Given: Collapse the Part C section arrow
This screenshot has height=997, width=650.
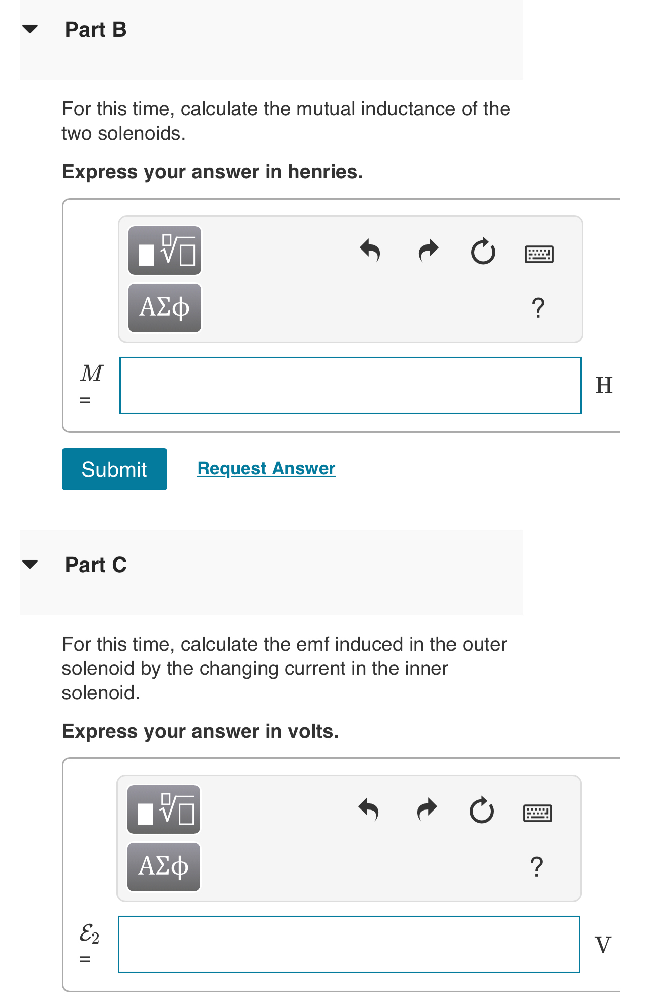Looking at the screenshot, I should click(x=30, y=564).
